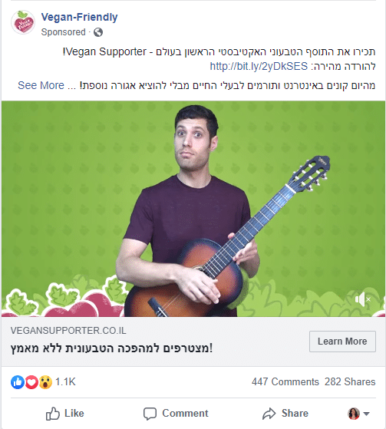Click the red heart reaction icon
The height and width of the screenshot is (429, 386).
tap(31, 382)
